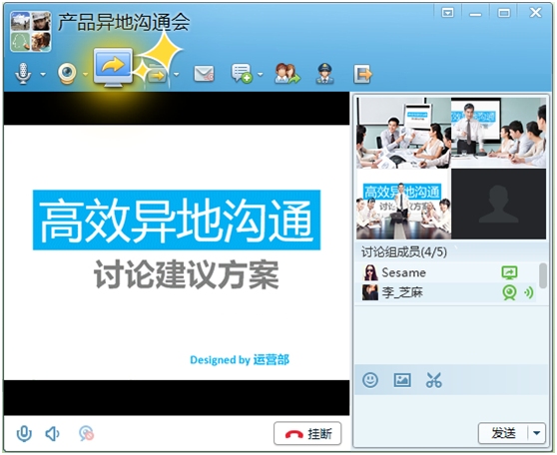Toggle the microphone mute at bottom left
Viewport: 557px width, 455px height.
[24, 434]
